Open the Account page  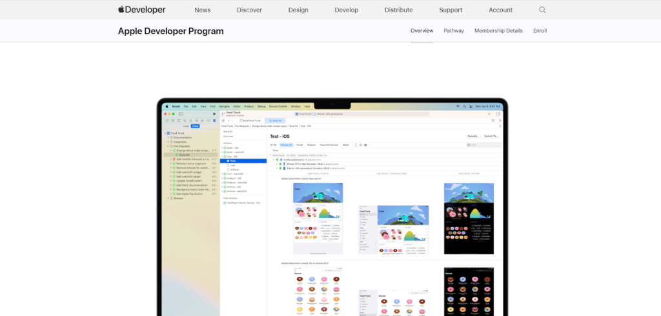coord(500,10)
